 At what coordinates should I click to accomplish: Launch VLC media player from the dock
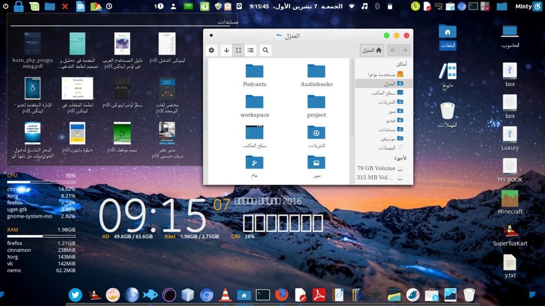tap(225, 295)
